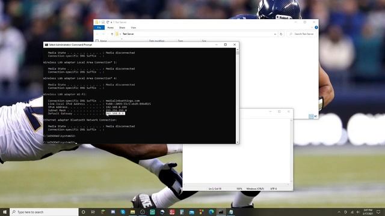Screen dimensions: 385x216
Task: Click Notepad UTF-8 status entry
Action: 274,189
